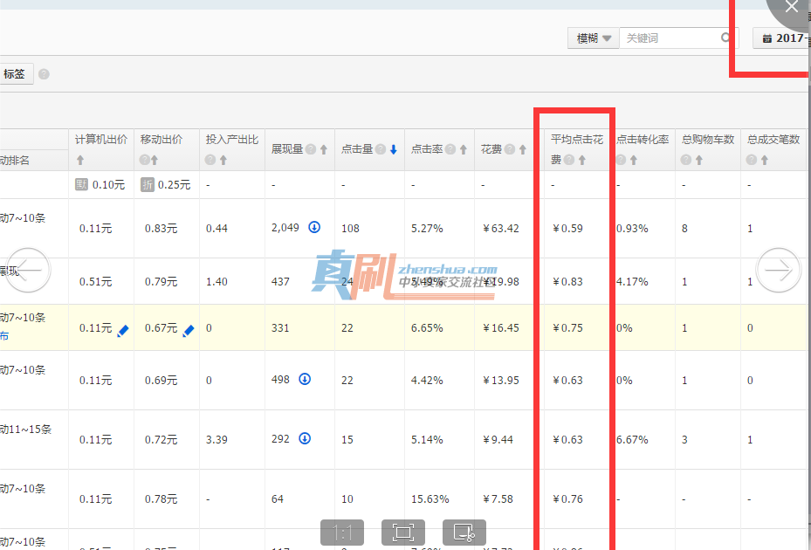Click the viewer's save/share screen icon

pos(464,533)
